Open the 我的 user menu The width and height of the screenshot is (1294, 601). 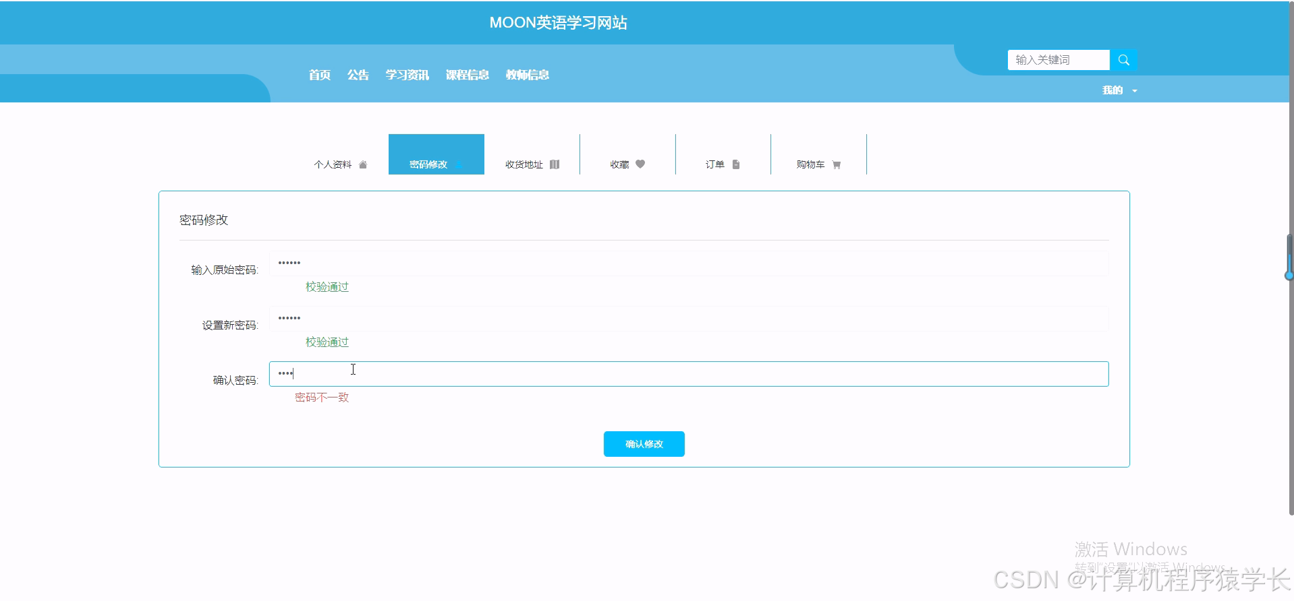tap(1113, 90)
